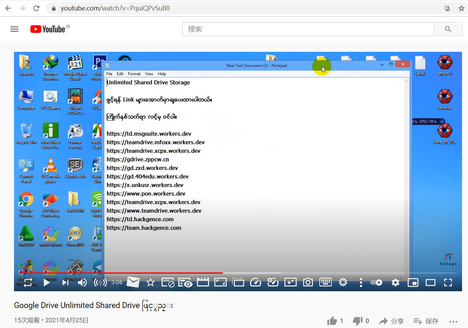Open extension options gear with cog teeth
The width and height of the screenshot is (468, 328).
pos(343,282)
